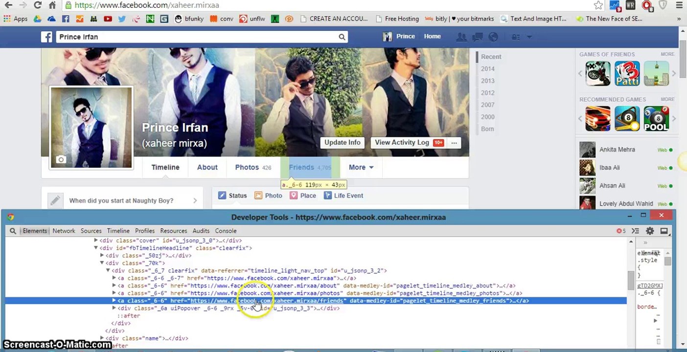Open the YouTube bookmark icon

108,19
